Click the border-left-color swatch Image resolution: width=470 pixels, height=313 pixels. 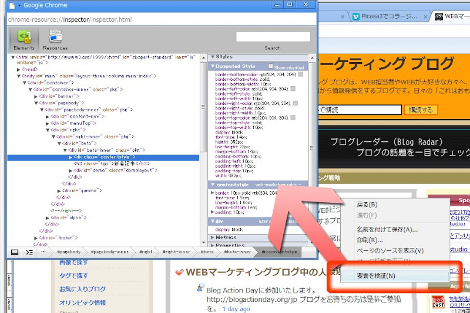(x=293, y=89)
